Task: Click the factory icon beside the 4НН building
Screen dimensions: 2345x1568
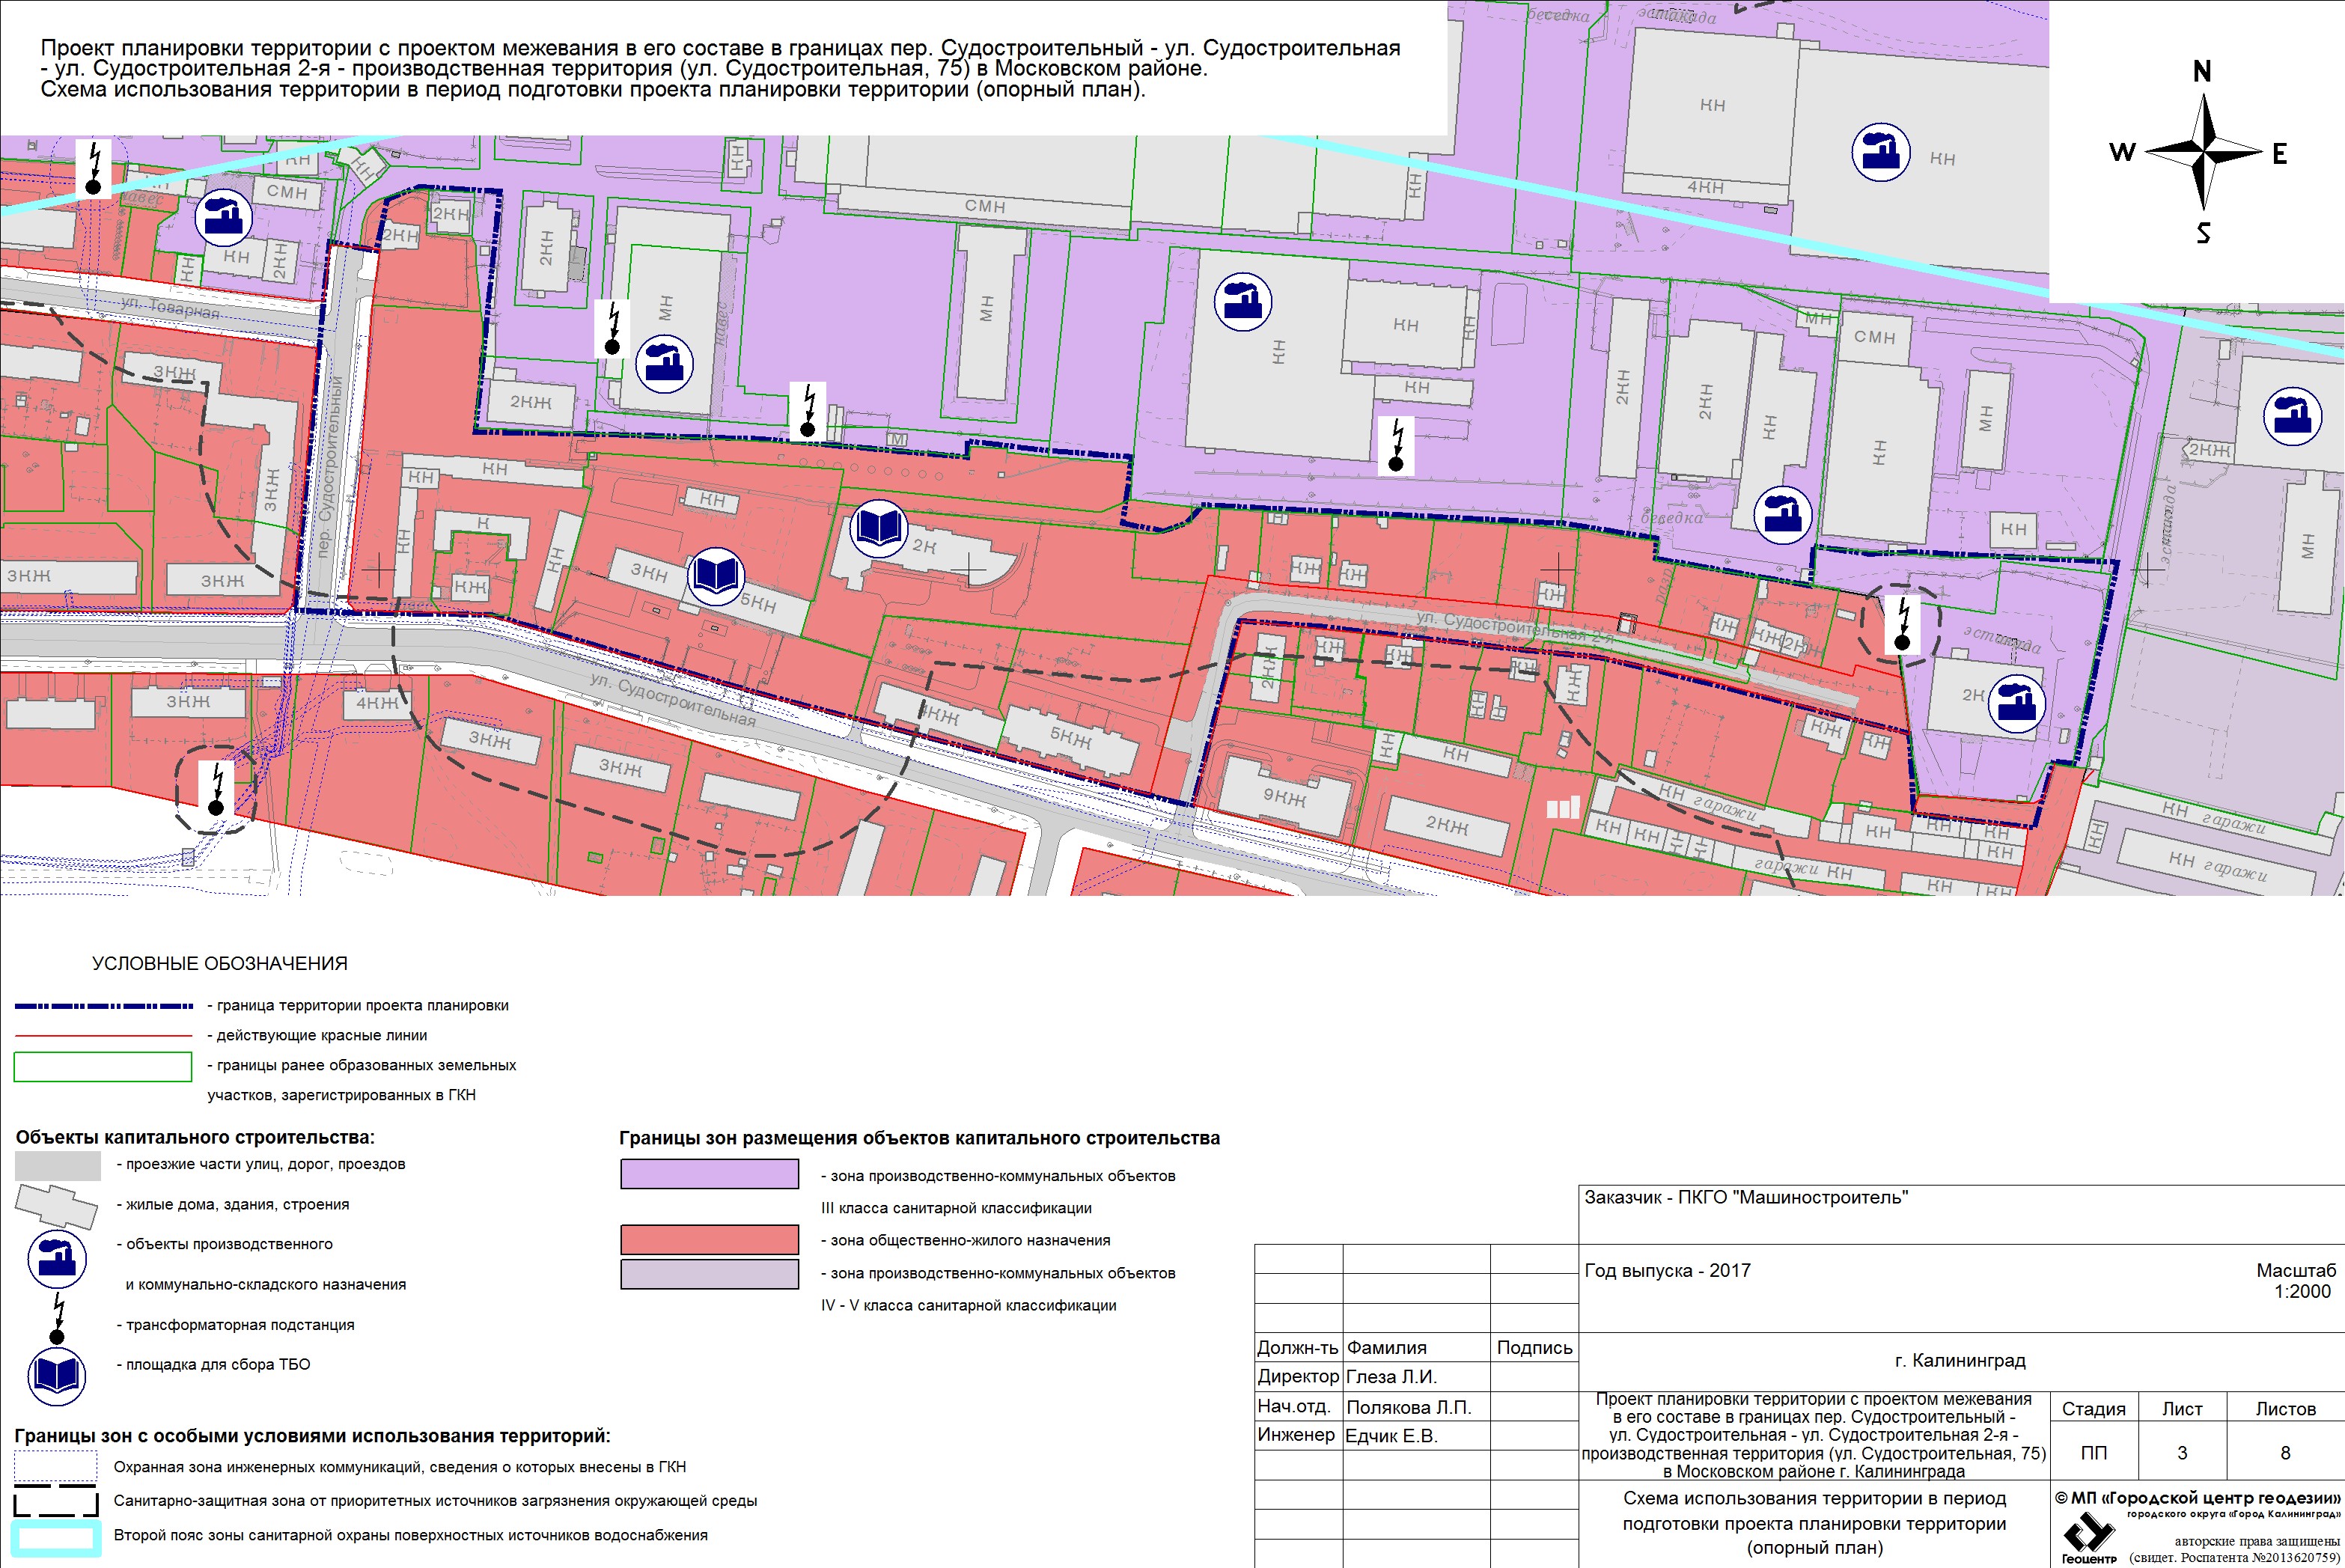Action: [x=1880, y=152]
